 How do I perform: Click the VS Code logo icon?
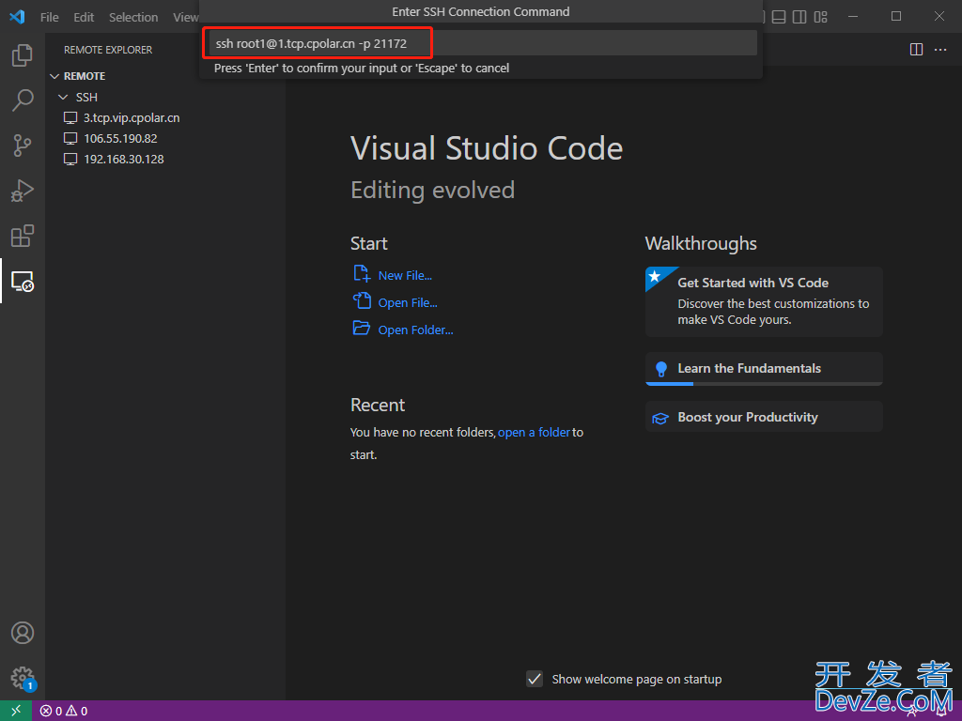(17, 17)
